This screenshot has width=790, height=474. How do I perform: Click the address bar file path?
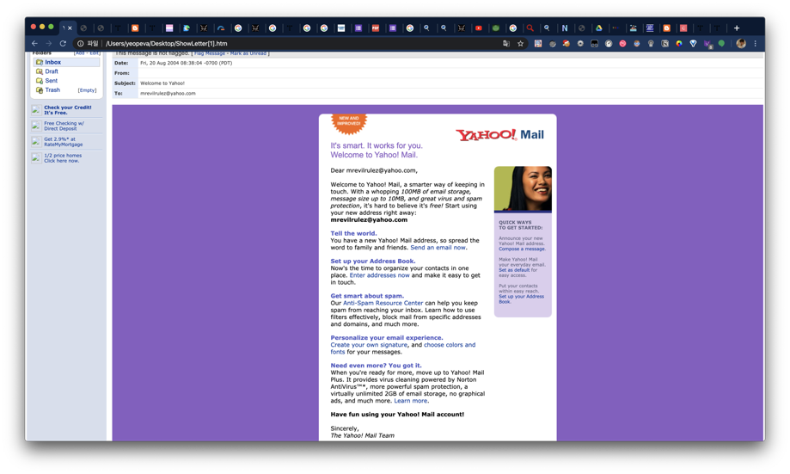click(166, 43)
